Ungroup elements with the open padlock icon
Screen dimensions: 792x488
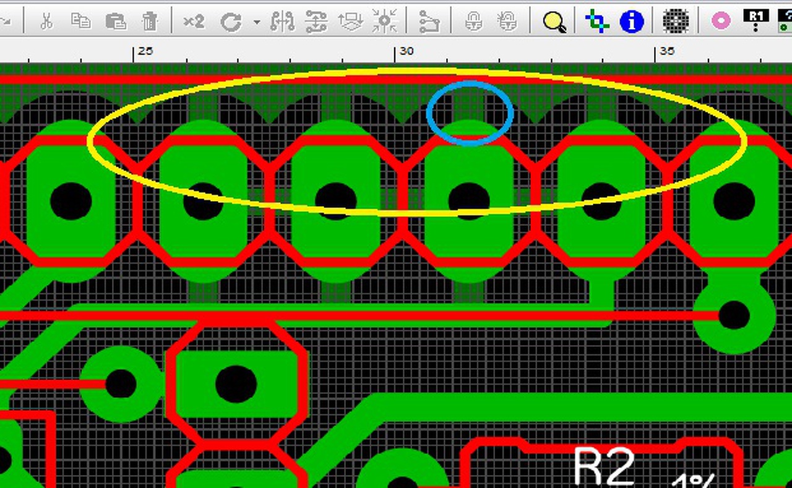pos(507,22)
